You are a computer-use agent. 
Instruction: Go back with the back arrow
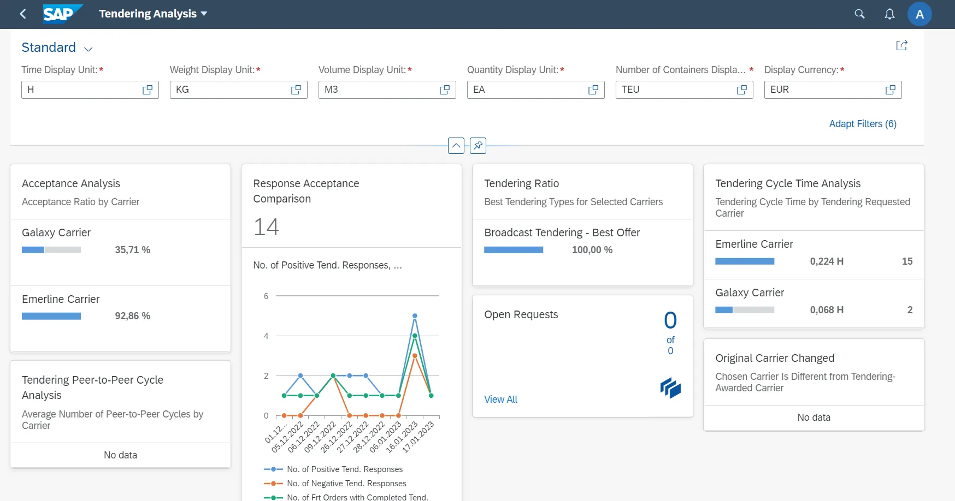click(23, 14)
